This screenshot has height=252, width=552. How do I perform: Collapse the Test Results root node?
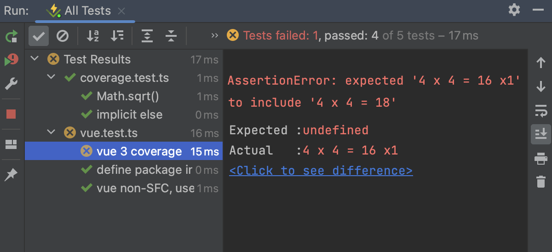pyautogui.click(x=35, y=59)
